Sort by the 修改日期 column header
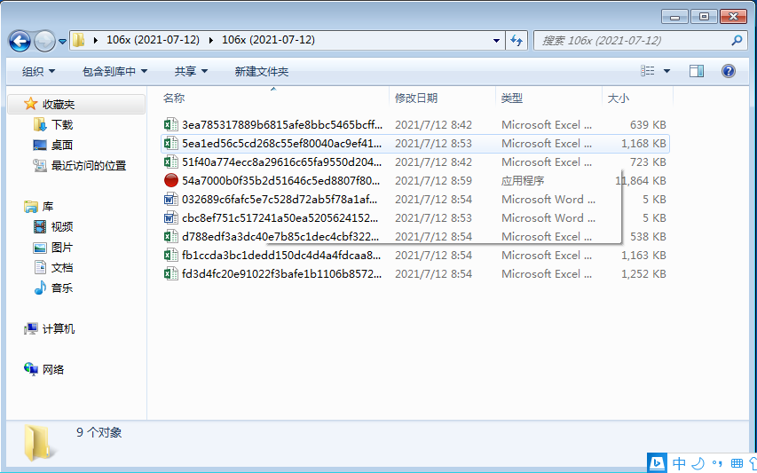Viewport: 757px width, 473px height. 416,98
